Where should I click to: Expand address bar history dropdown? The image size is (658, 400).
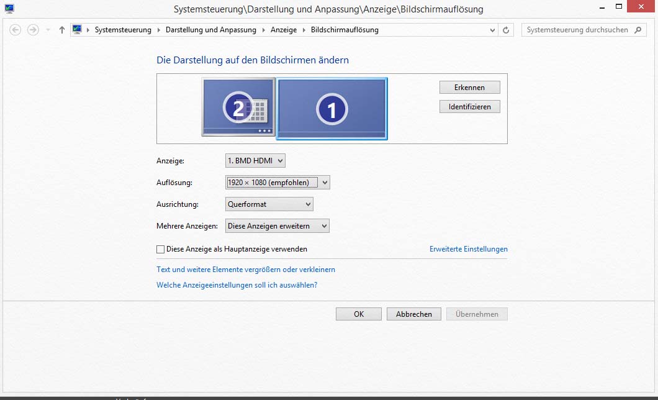click(492, 30)
